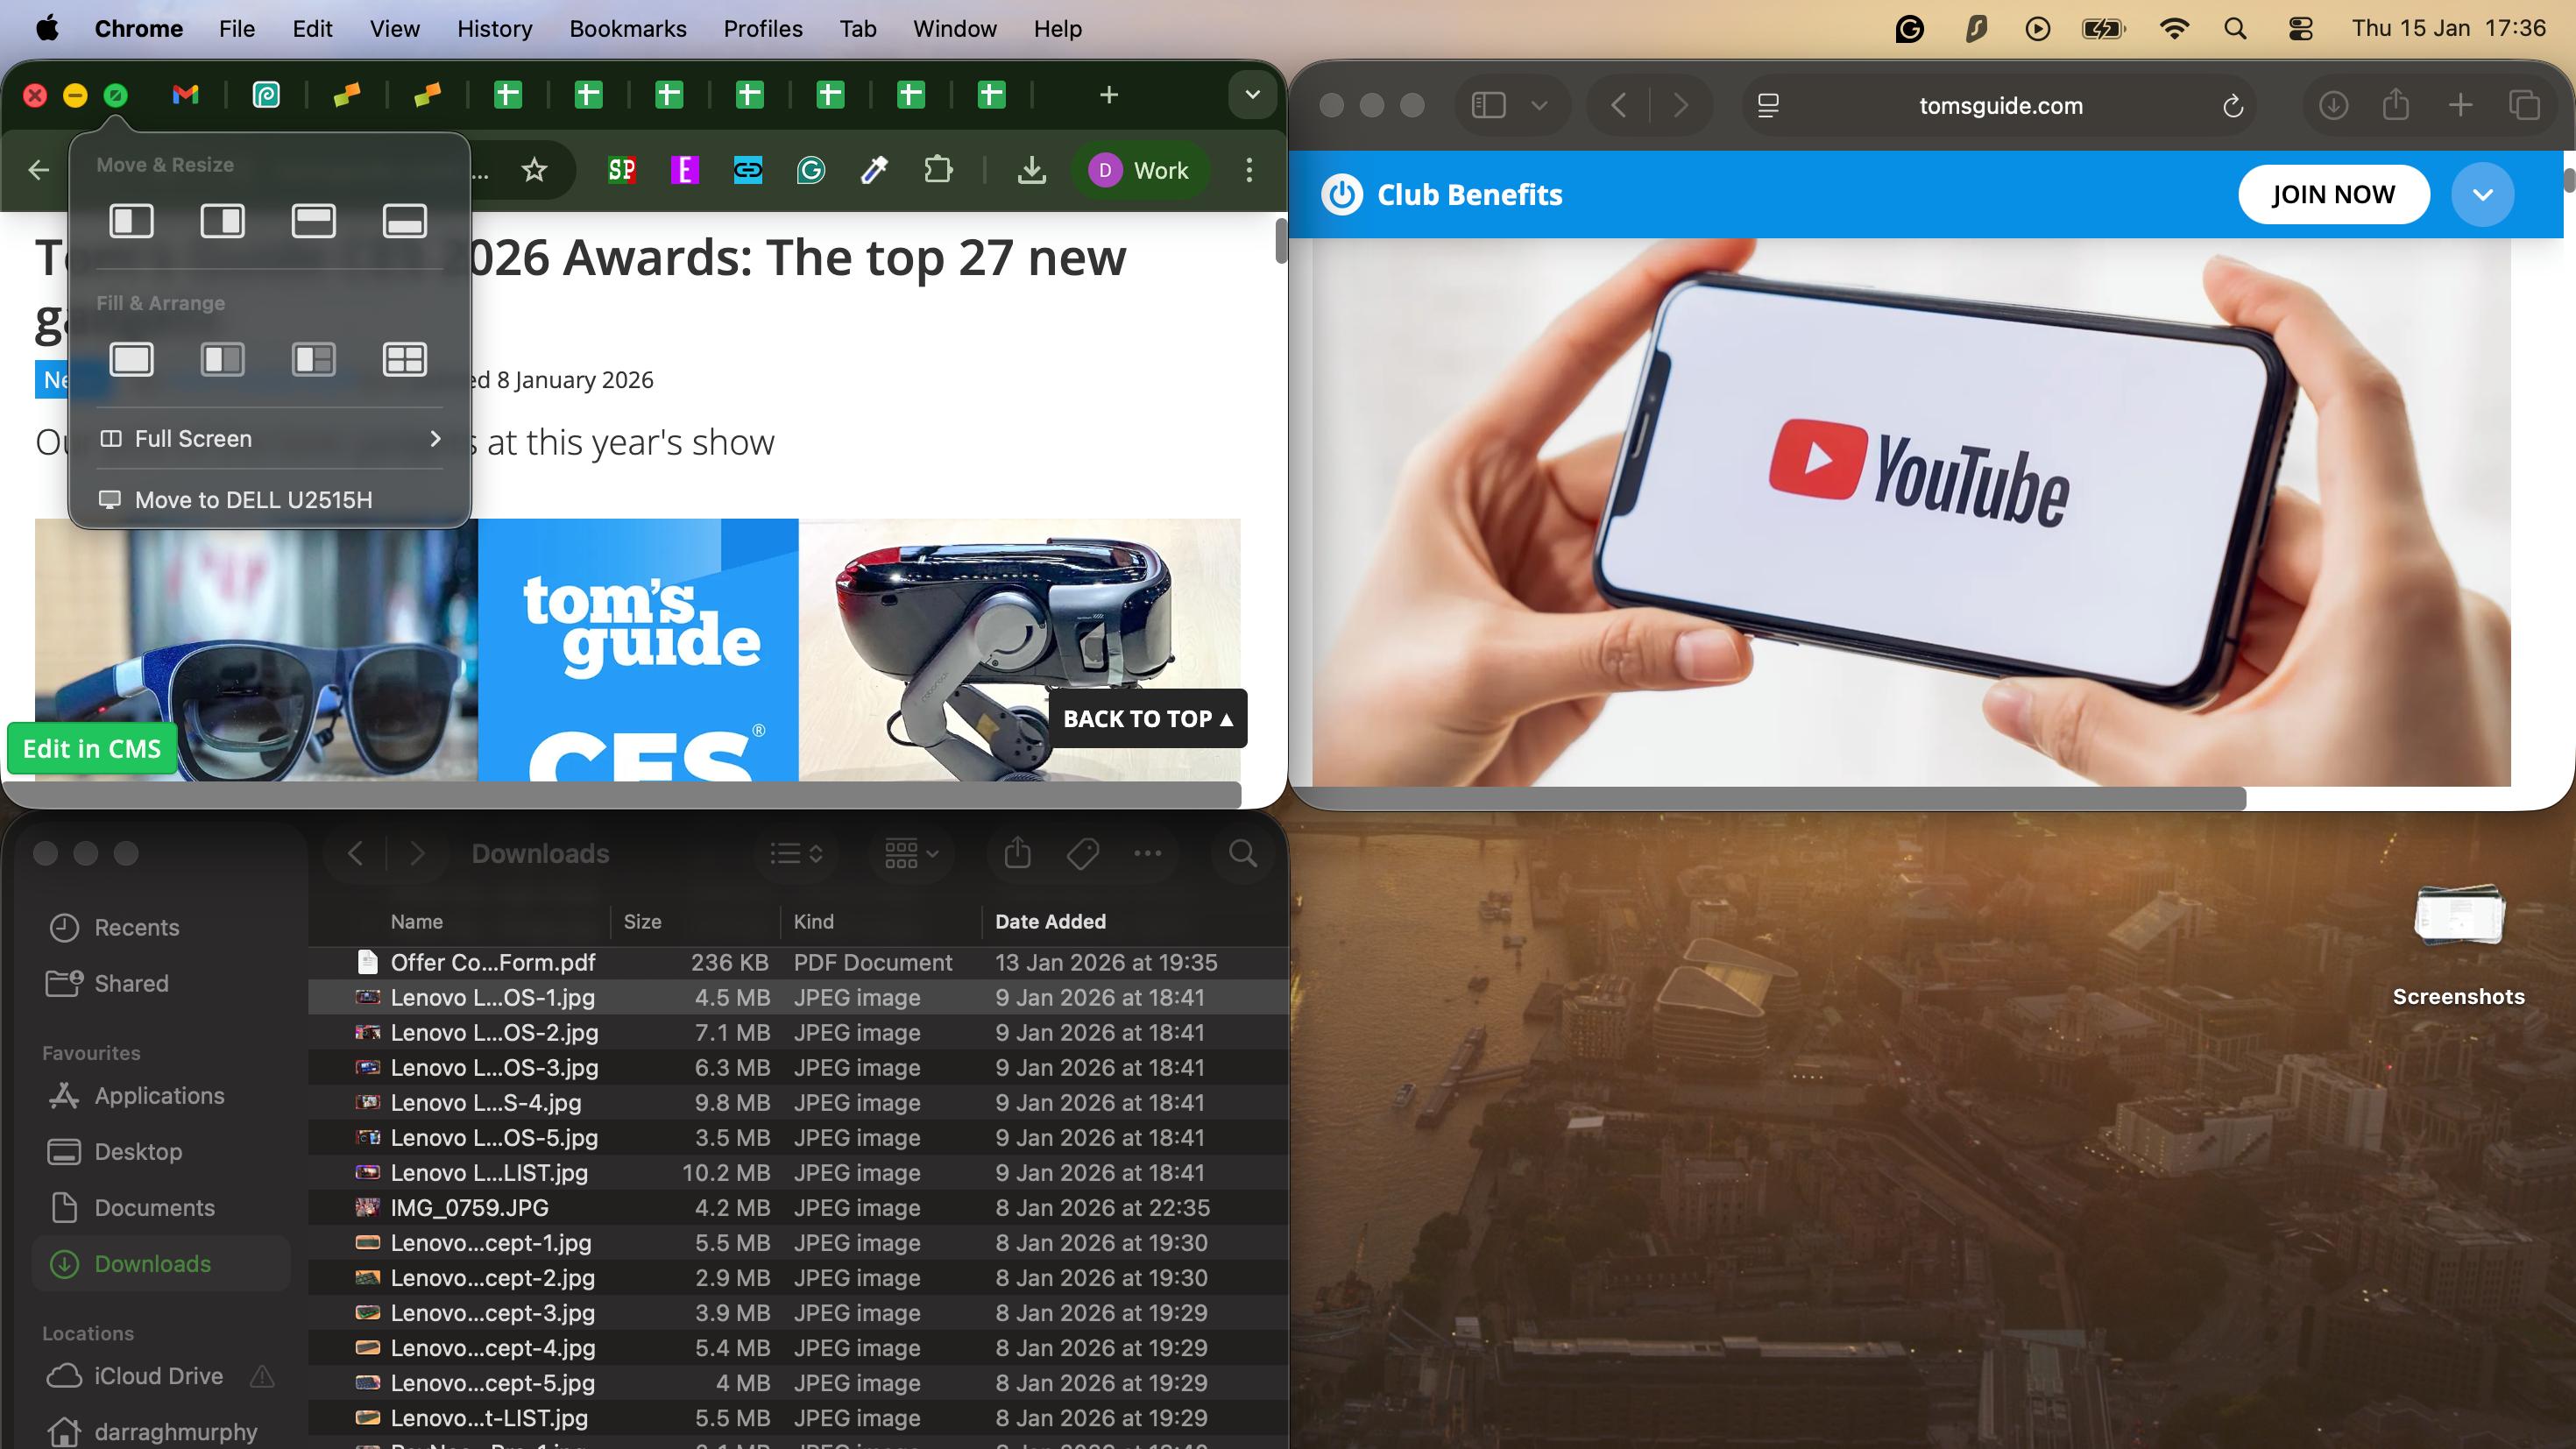The image size is (2576, 1449).
Task: Open Chrome's Profiles menu
Action: point(762,28)
